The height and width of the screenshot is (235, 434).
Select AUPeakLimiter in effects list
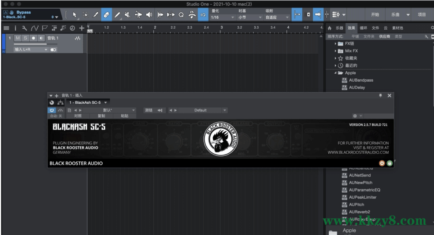coord(362,197)
